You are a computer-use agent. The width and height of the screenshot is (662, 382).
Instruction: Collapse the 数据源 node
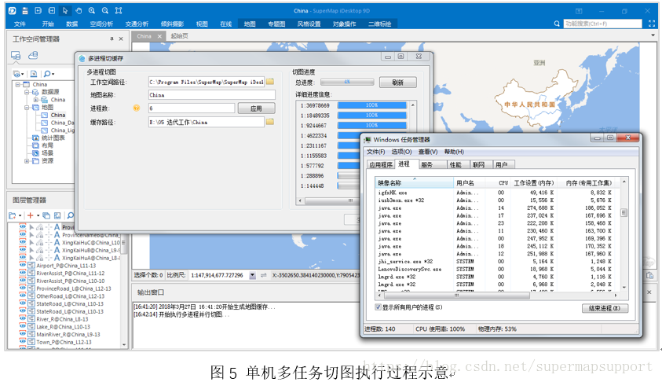tap(26, 92)
